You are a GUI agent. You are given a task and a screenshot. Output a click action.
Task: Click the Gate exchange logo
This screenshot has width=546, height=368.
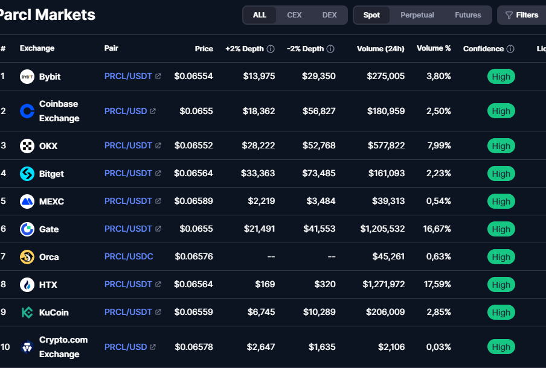27,229
